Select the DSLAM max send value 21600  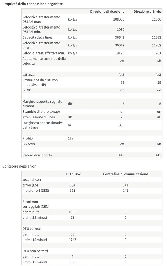tap(156, 19)
